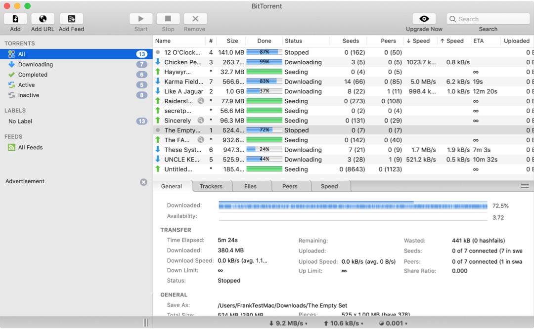Click seeding arrow icon of Untitled...

tap(158, 169)
